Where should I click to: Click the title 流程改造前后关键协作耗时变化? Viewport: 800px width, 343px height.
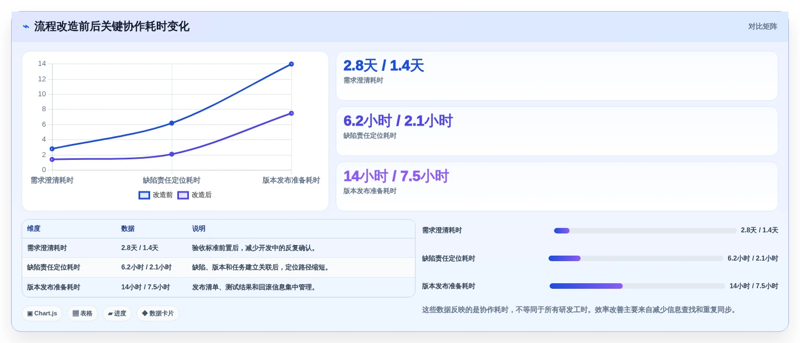coord(112,27)
